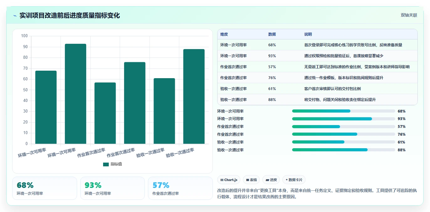
Task: Select the 数据卡片 tag
Action: pyautogui.click(x=294, y=180)
